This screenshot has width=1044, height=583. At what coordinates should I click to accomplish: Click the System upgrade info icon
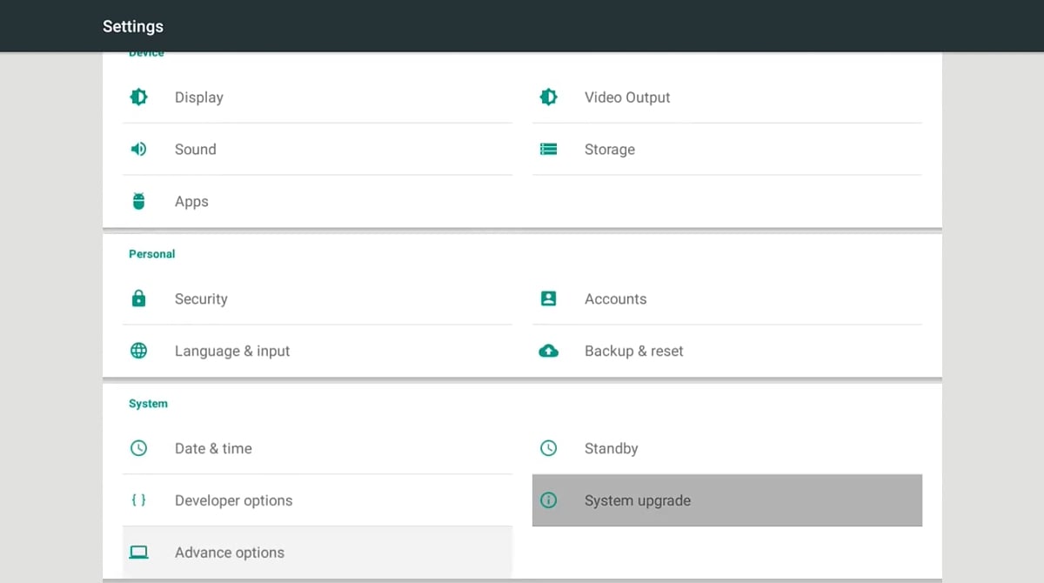548,500
